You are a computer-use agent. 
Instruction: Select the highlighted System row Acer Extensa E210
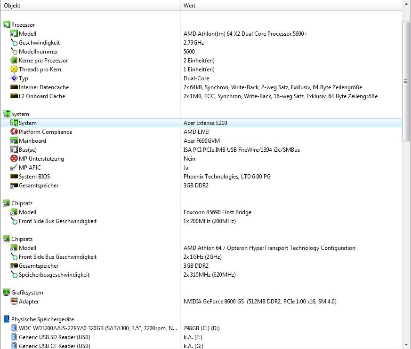coord(201,123)
